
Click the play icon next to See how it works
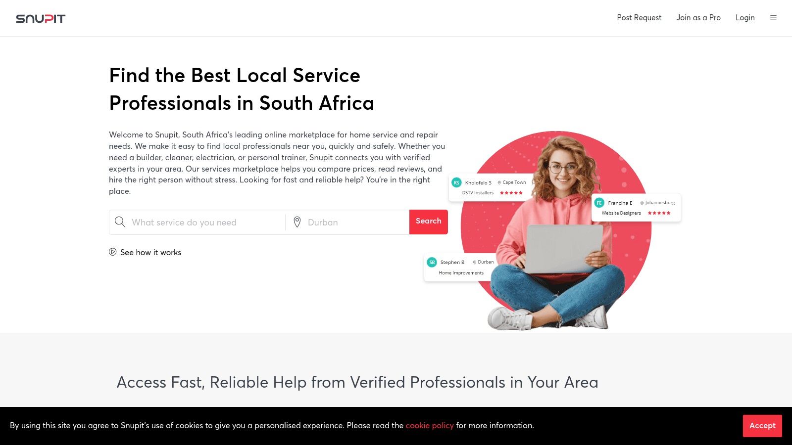pyautogui.click(x=112, y=252)
